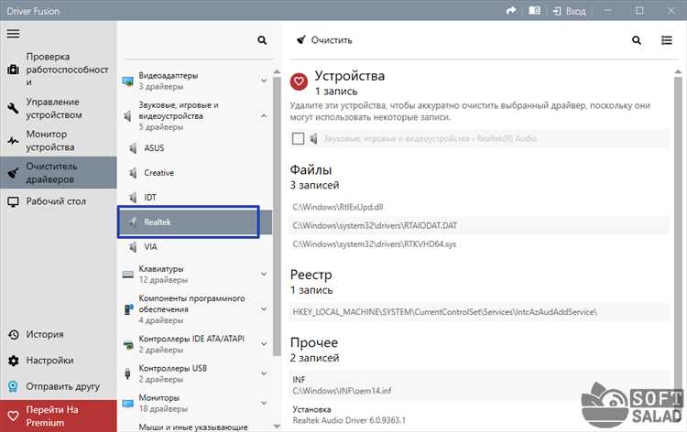Collapse Звуковые, игровые и видеоустройства category
687x432 pixels.
(264, 116)
